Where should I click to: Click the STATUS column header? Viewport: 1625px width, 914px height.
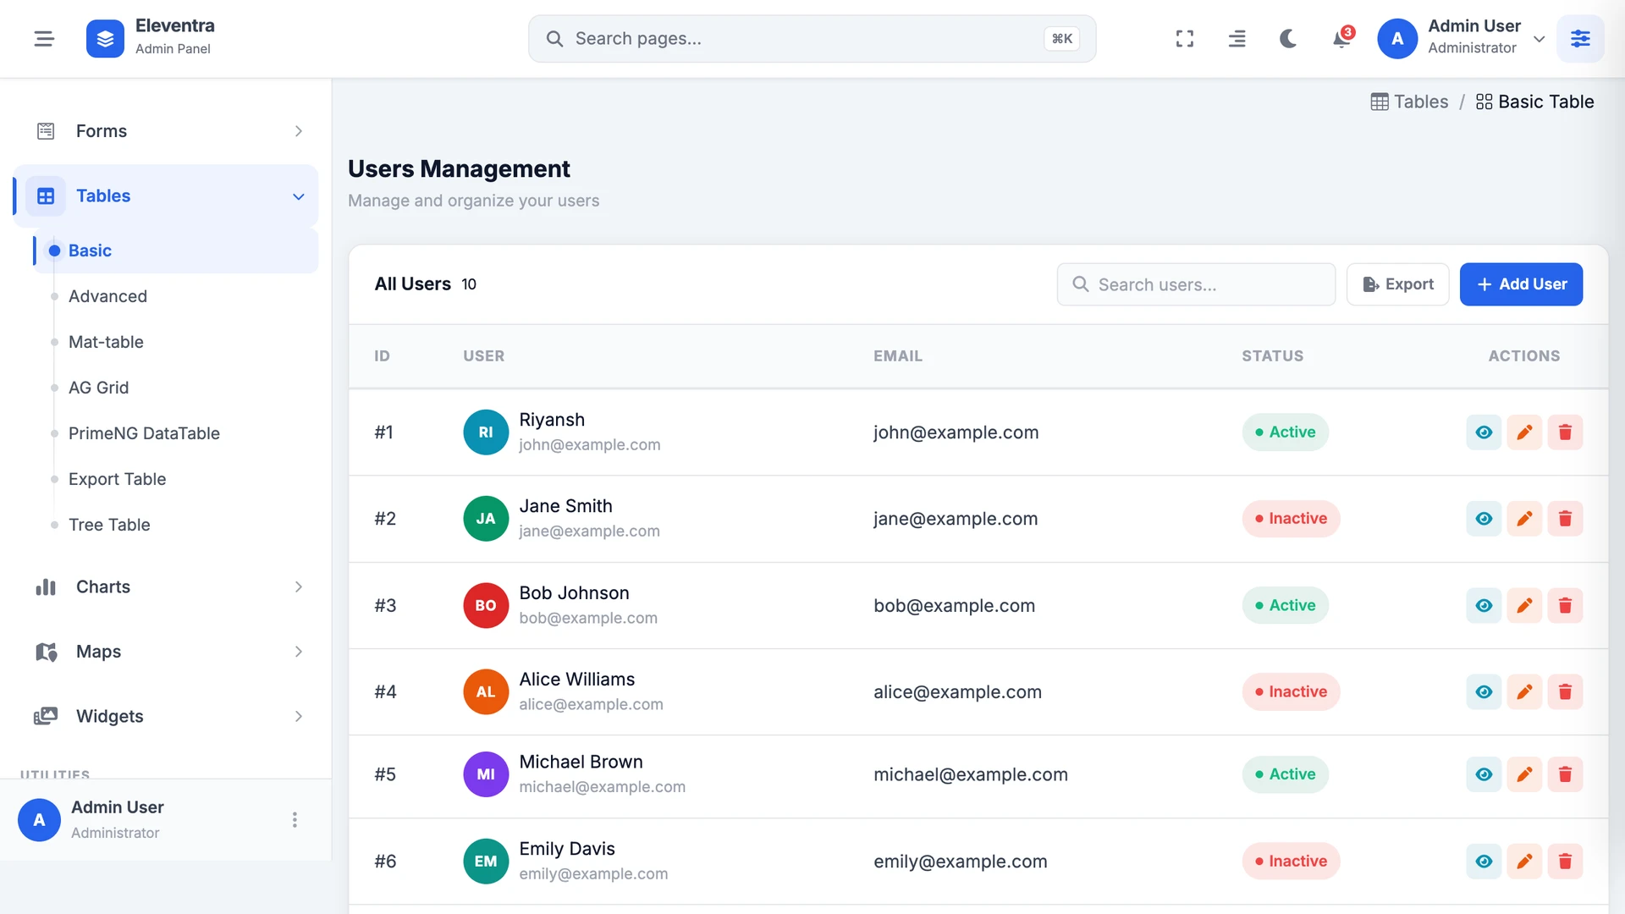[x=1272, y=356]
